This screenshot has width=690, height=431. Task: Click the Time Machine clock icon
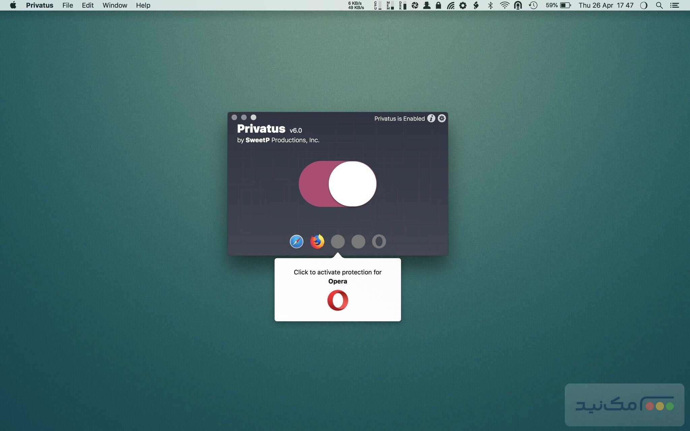[533, 5]
